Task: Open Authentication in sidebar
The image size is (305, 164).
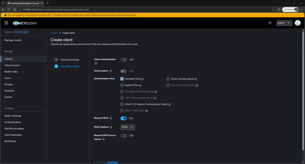Action: [13, 122]
